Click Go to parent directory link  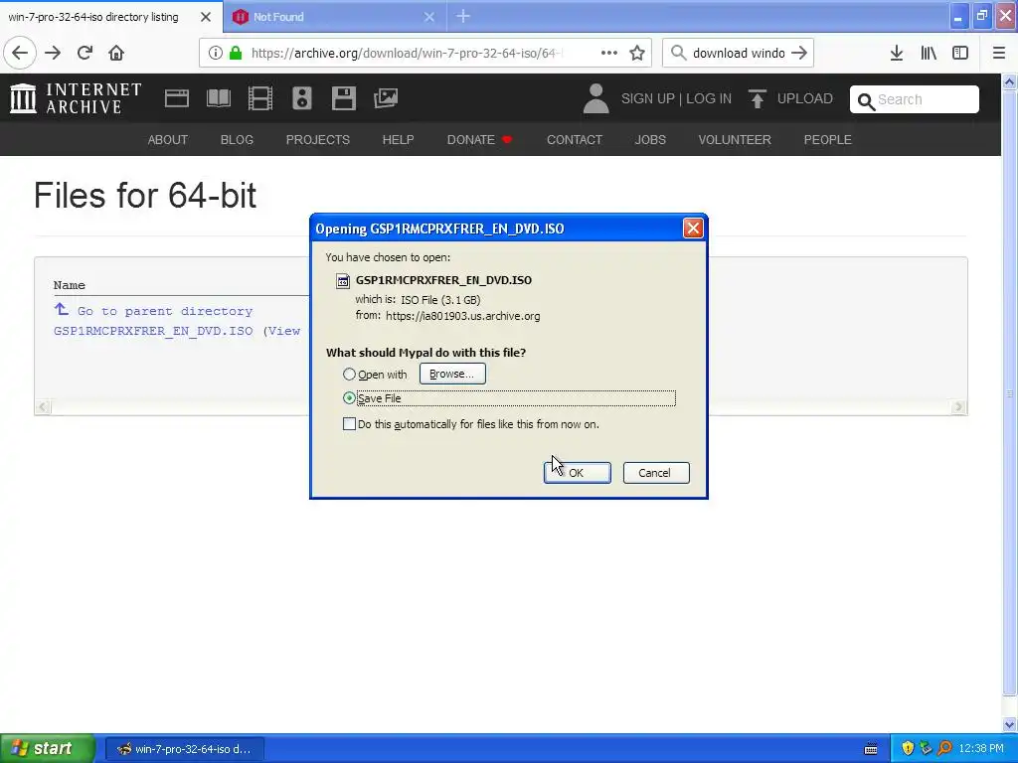[165, 311]
